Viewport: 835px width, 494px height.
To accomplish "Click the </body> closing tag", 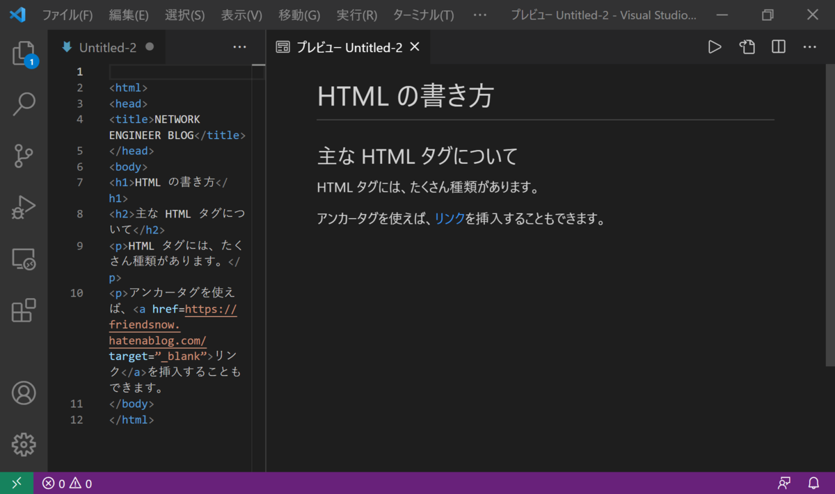I will pos(132,404).
